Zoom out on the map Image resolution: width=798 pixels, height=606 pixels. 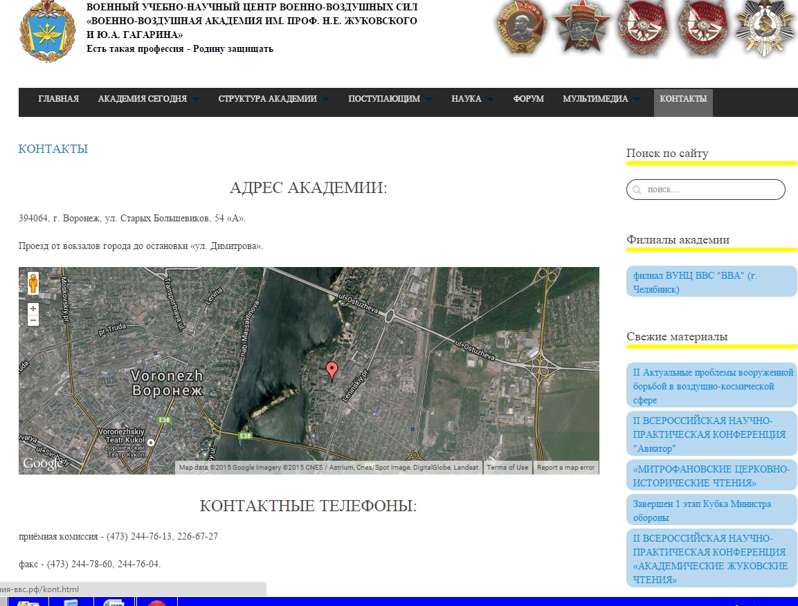33,320
